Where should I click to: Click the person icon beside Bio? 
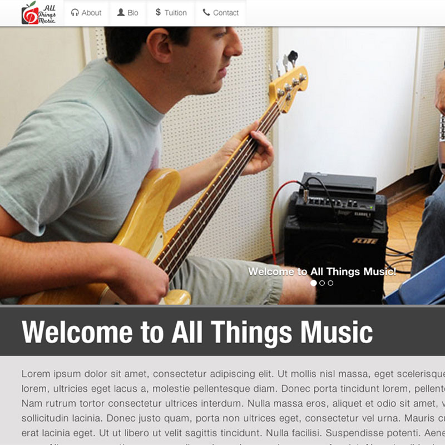[121, 12]
